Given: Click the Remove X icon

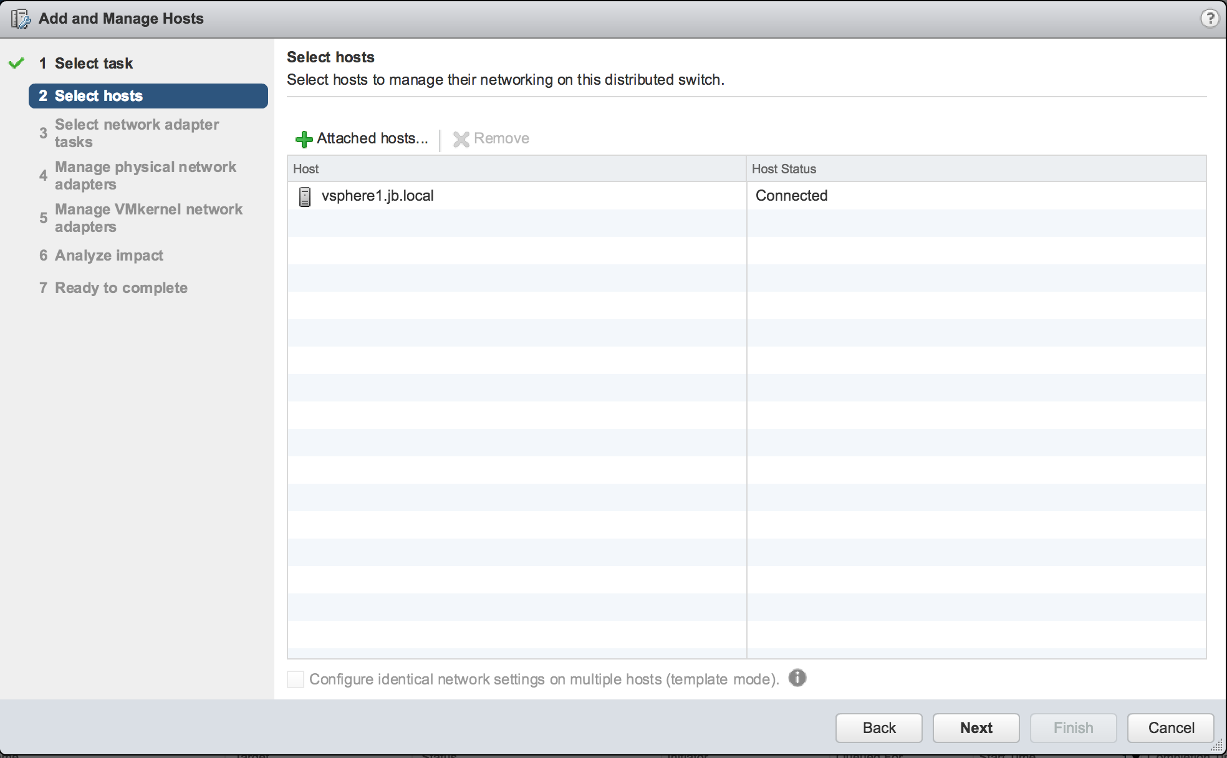Looking at the screenshot, I should point(461,139).
